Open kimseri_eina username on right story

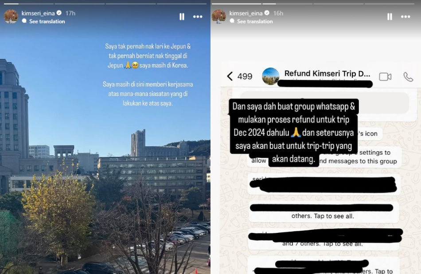click(246, 13)
